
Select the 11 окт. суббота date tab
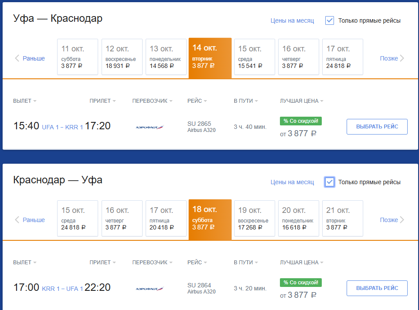click(78, 57)
